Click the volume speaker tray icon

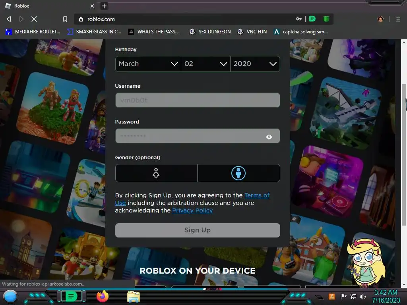tap(363, 296)
